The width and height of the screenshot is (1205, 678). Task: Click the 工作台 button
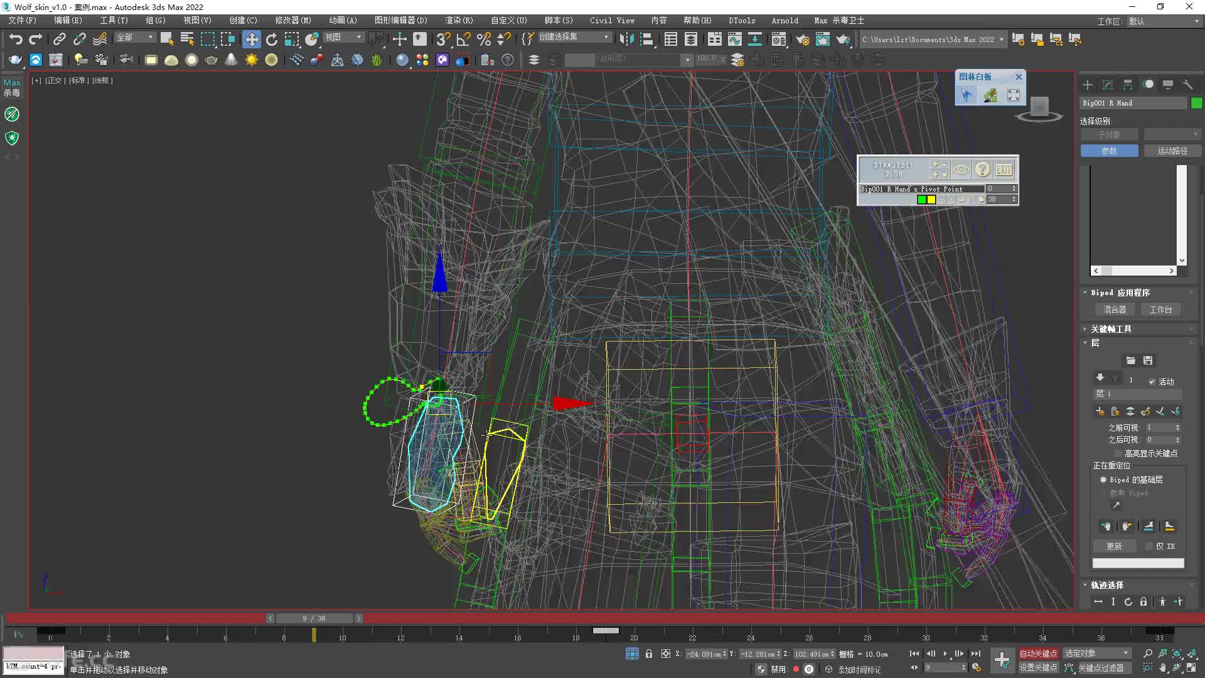[x=1160, y=309]
